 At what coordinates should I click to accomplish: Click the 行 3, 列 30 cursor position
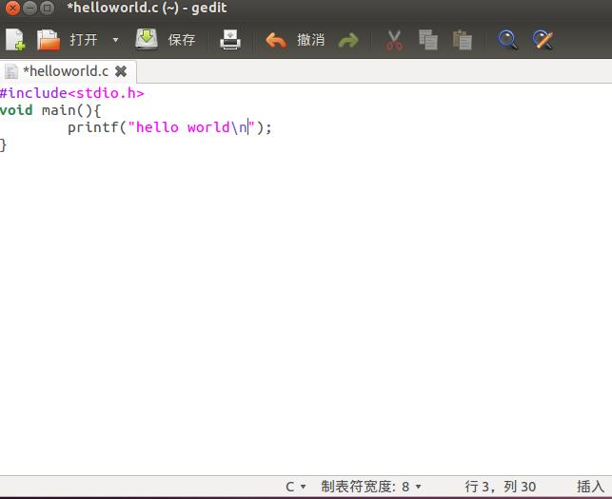pyautogui.click(x=500, y=487)
